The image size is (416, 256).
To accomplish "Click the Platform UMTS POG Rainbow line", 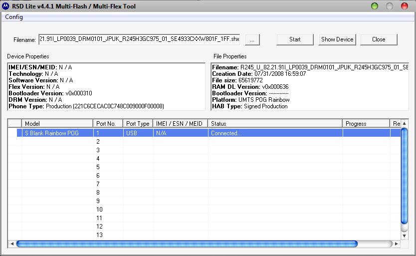I will 251,100.
